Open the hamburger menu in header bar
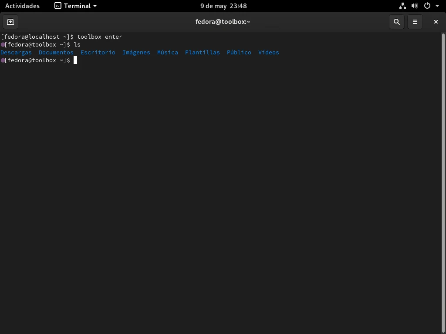The image size is (446, 334). [415, 22]
